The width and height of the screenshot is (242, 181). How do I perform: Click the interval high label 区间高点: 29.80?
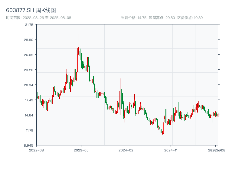(x=162, y=18)
